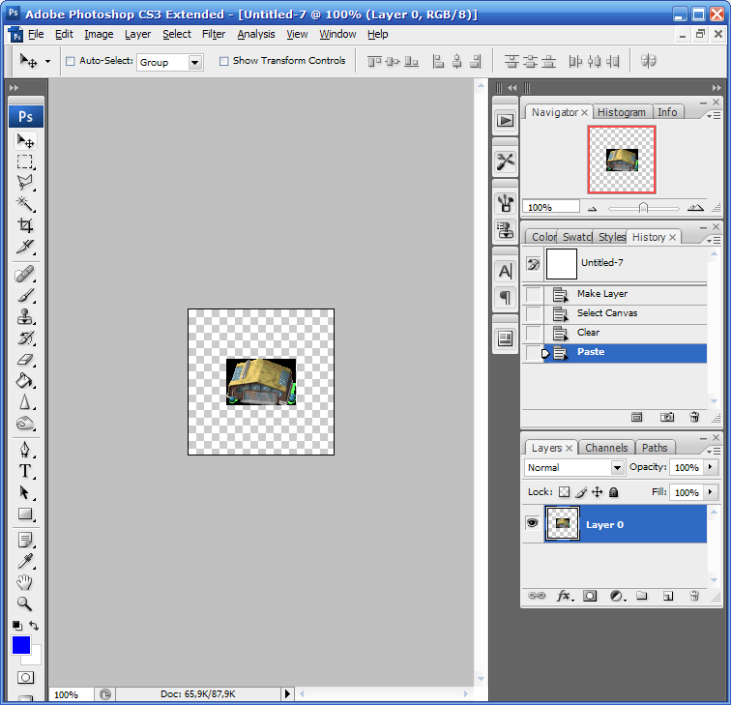The width and height of the screenshot is (731, 705).
Task: Open the Tool Presets panel icon
Action: click(x=505, y=162)
